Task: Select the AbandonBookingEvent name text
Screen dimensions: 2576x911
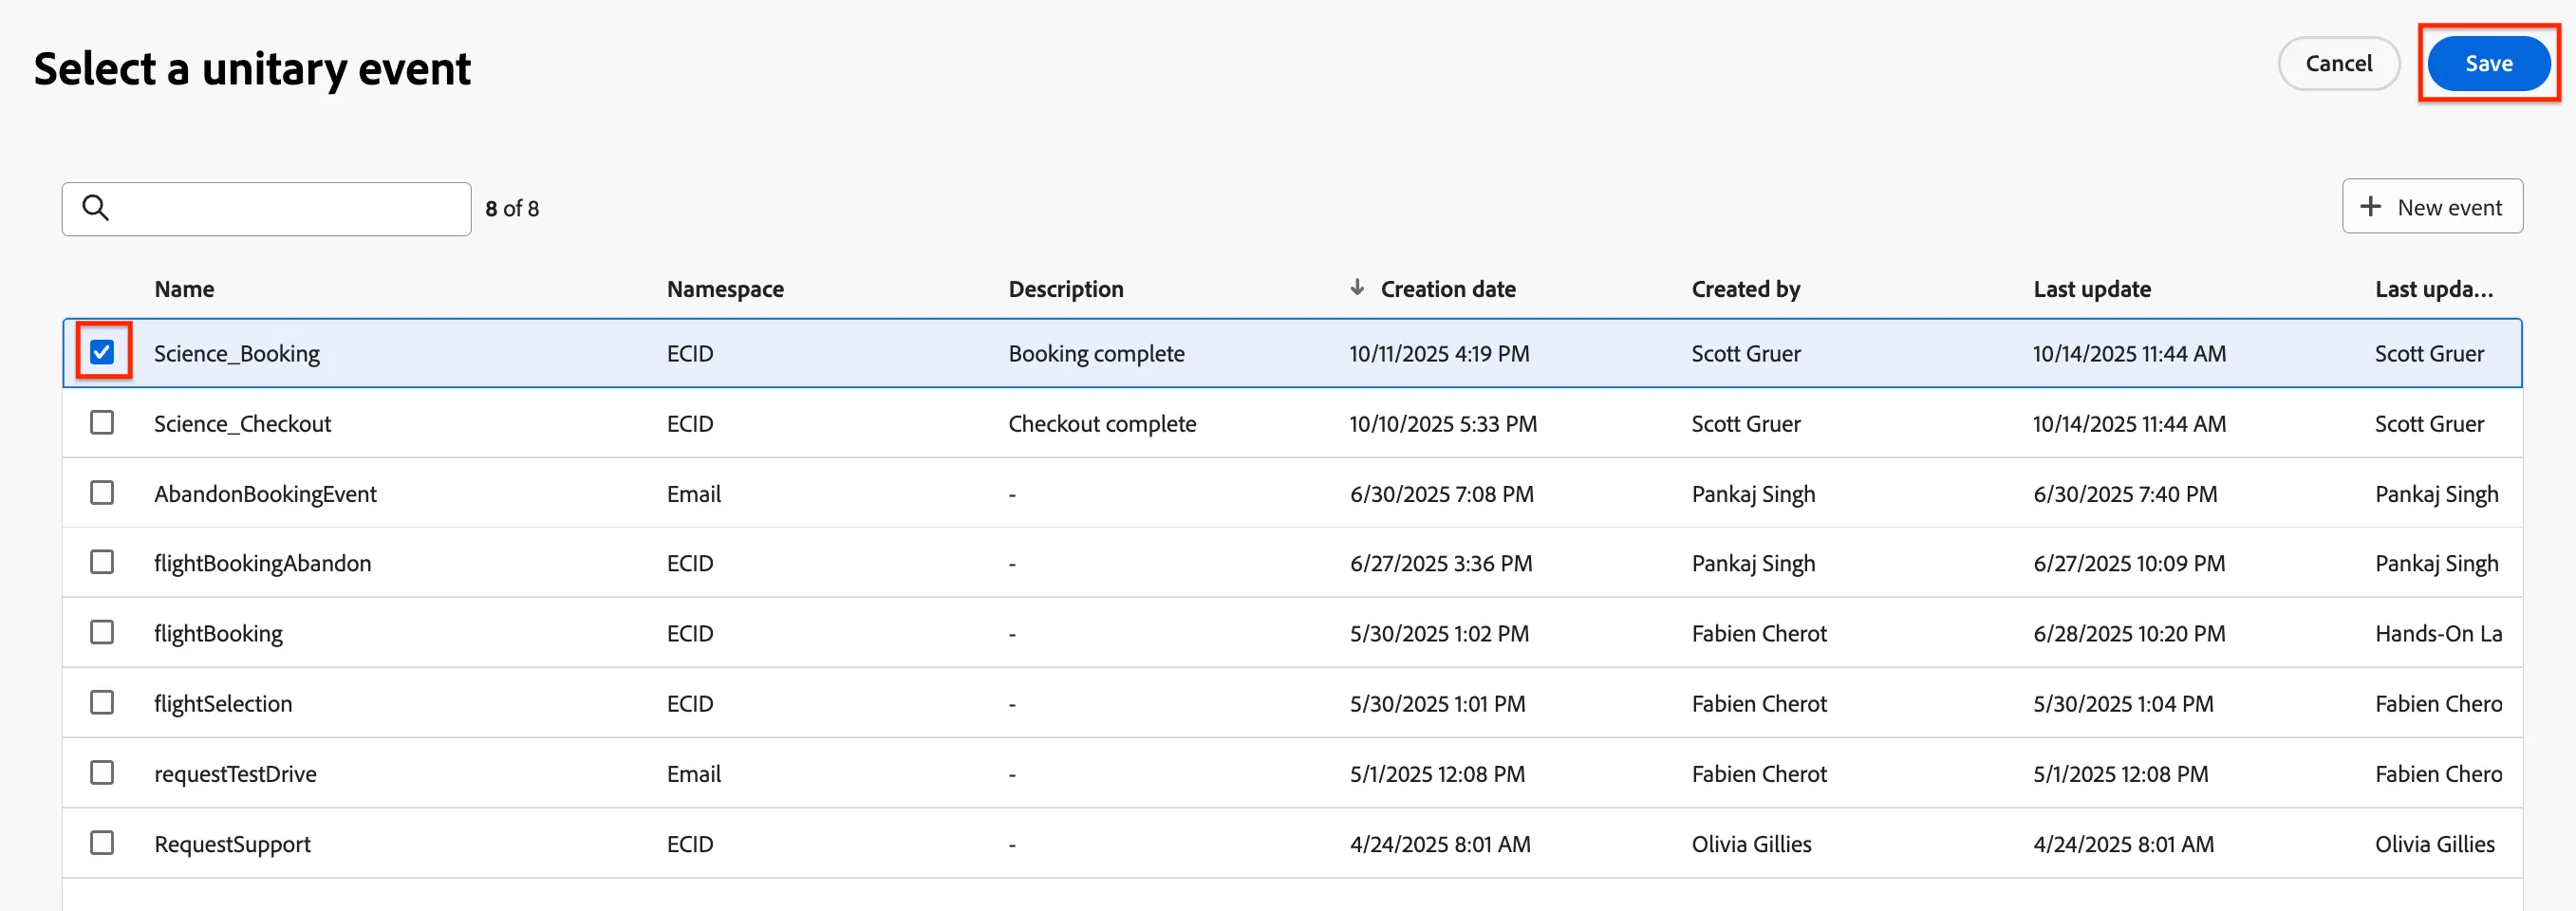Action: click(265, 493)
